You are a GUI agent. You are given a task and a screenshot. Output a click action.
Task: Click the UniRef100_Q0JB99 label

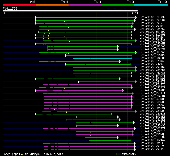click(x=152, y=146)
